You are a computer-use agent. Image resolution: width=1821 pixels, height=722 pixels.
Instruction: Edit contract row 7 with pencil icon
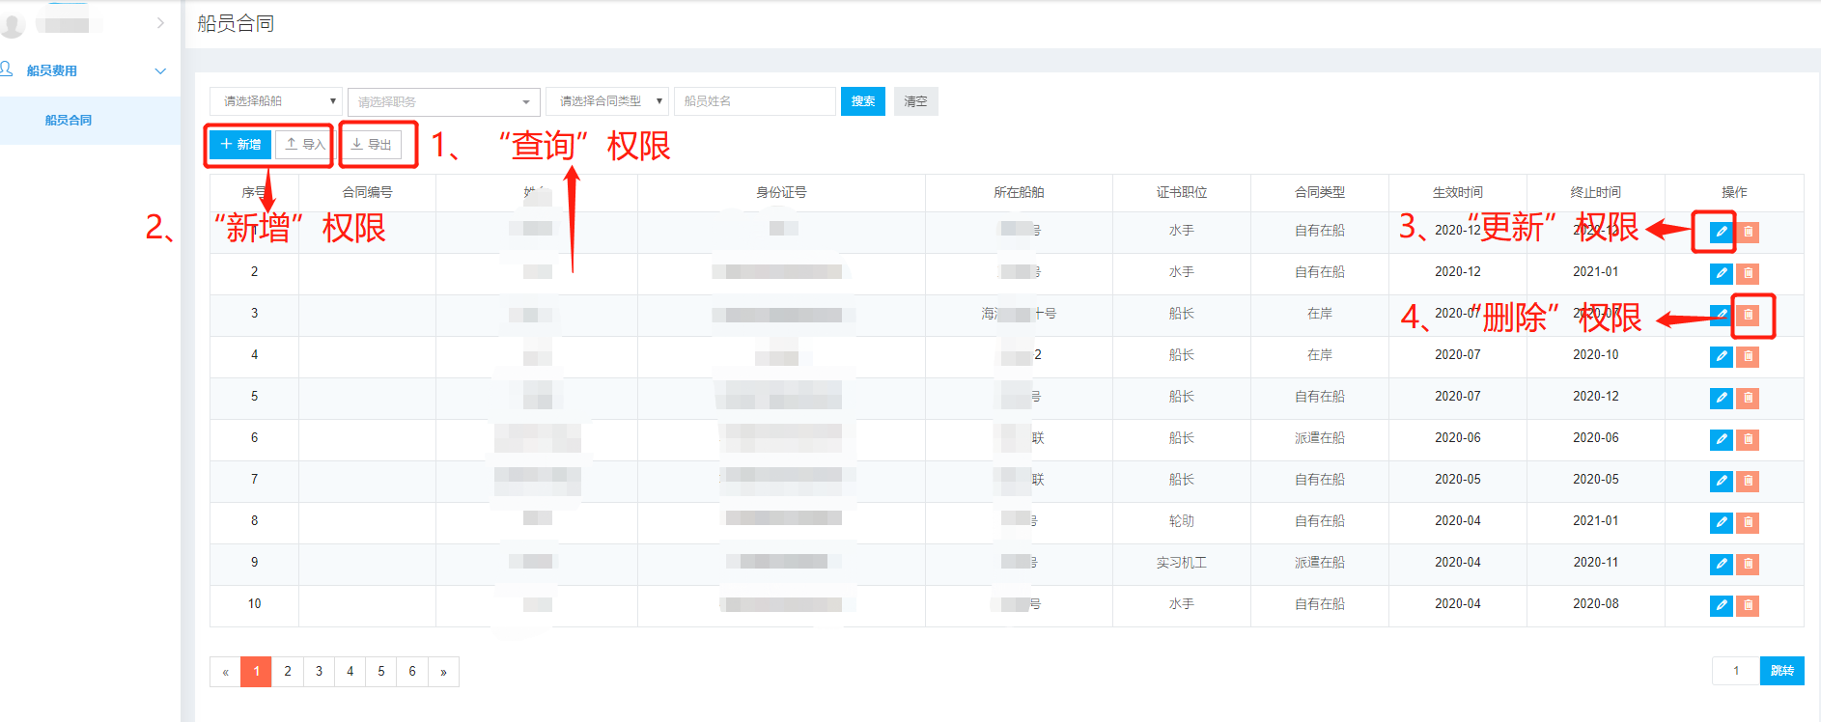click(1721, 481)
